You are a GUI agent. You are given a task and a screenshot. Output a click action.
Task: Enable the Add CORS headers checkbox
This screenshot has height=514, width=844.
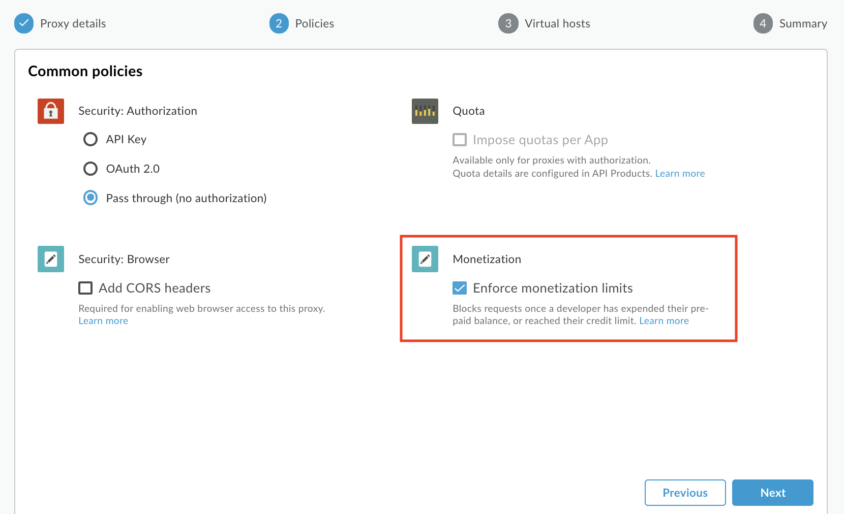point(85,288)
